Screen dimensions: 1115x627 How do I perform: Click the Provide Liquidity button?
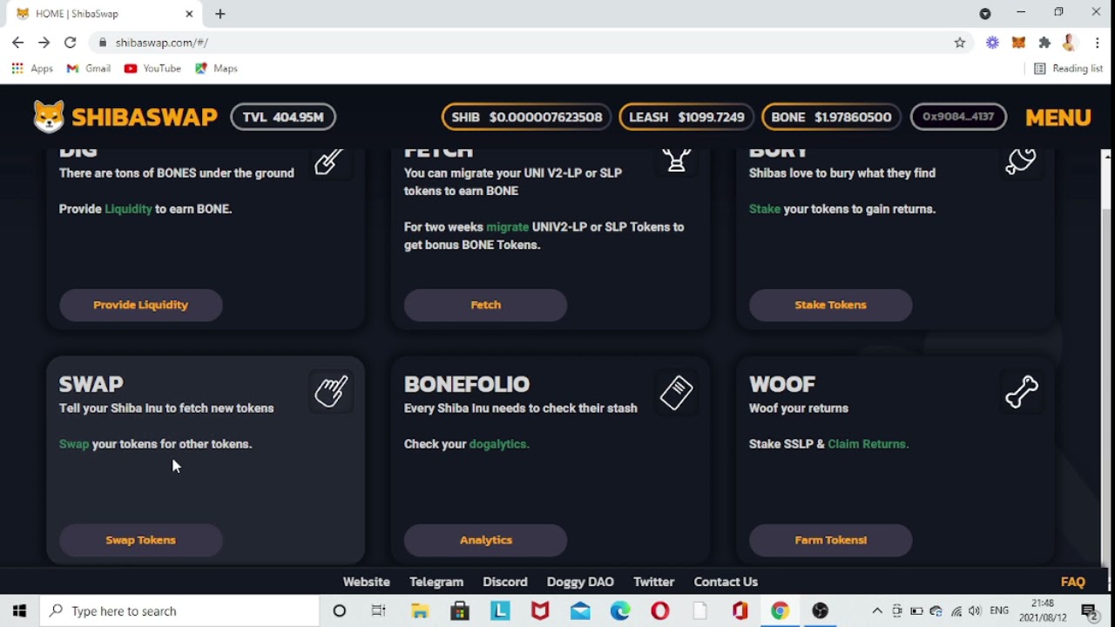click(x=141, y=305)
